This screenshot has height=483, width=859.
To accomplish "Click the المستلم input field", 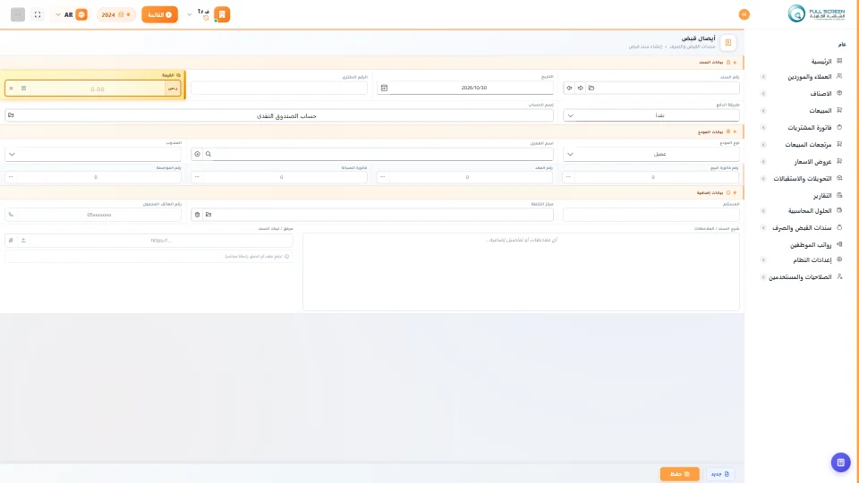I will (651, 215).
